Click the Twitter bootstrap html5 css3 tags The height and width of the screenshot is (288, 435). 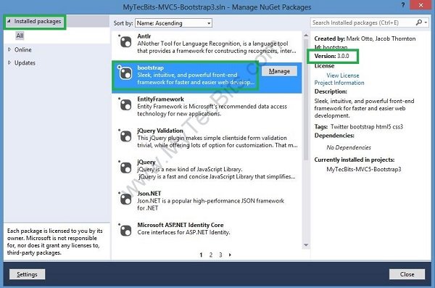point(366,127)
